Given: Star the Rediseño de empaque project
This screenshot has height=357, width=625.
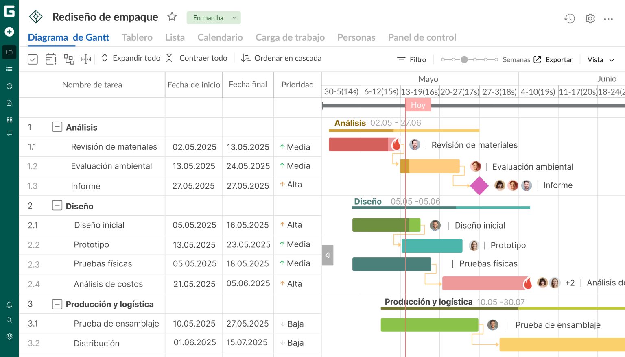Looking at the screenshot, I should coord(172,17).
